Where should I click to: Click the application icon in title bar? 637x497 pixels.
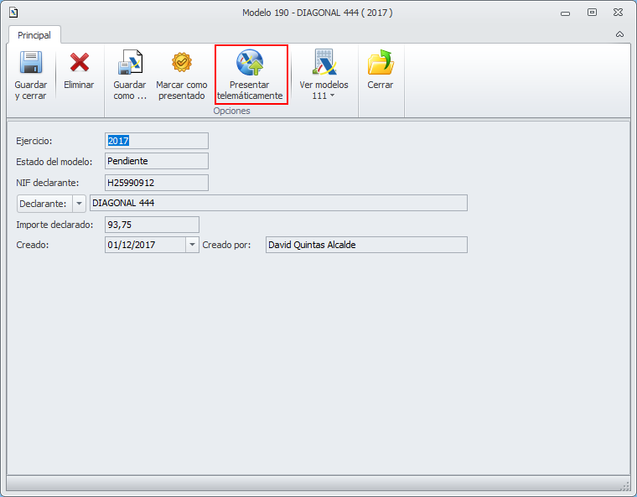click(x=13, y=13)
